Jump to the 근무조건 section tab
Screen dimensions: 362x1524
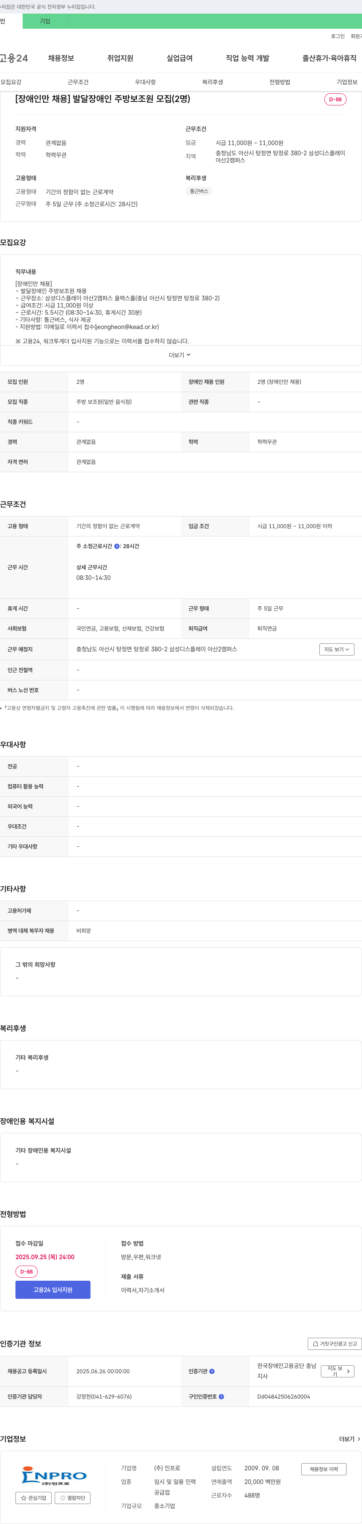pos(78,82)
